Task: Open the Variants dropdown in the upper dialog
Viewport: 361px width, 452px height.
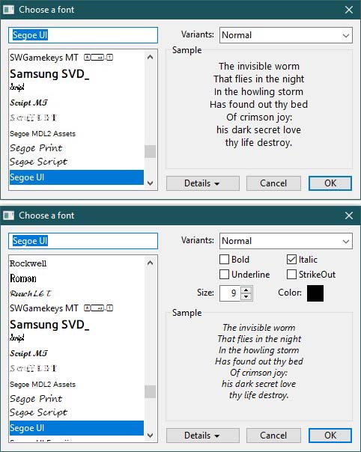Action: click(286, 35)
